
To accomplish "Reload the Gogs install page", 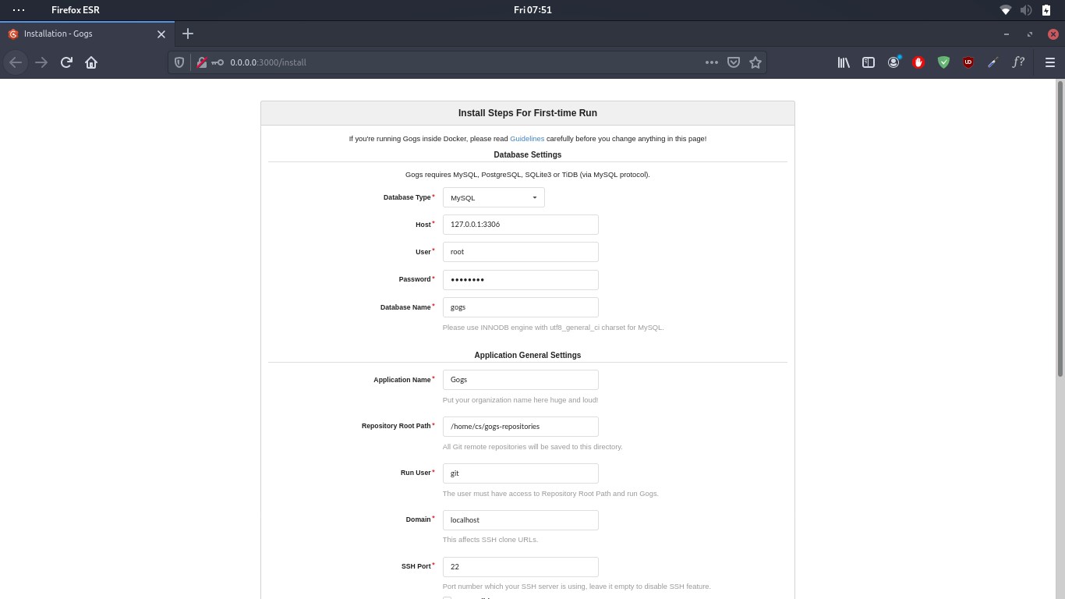I will (x=66, y=62).
